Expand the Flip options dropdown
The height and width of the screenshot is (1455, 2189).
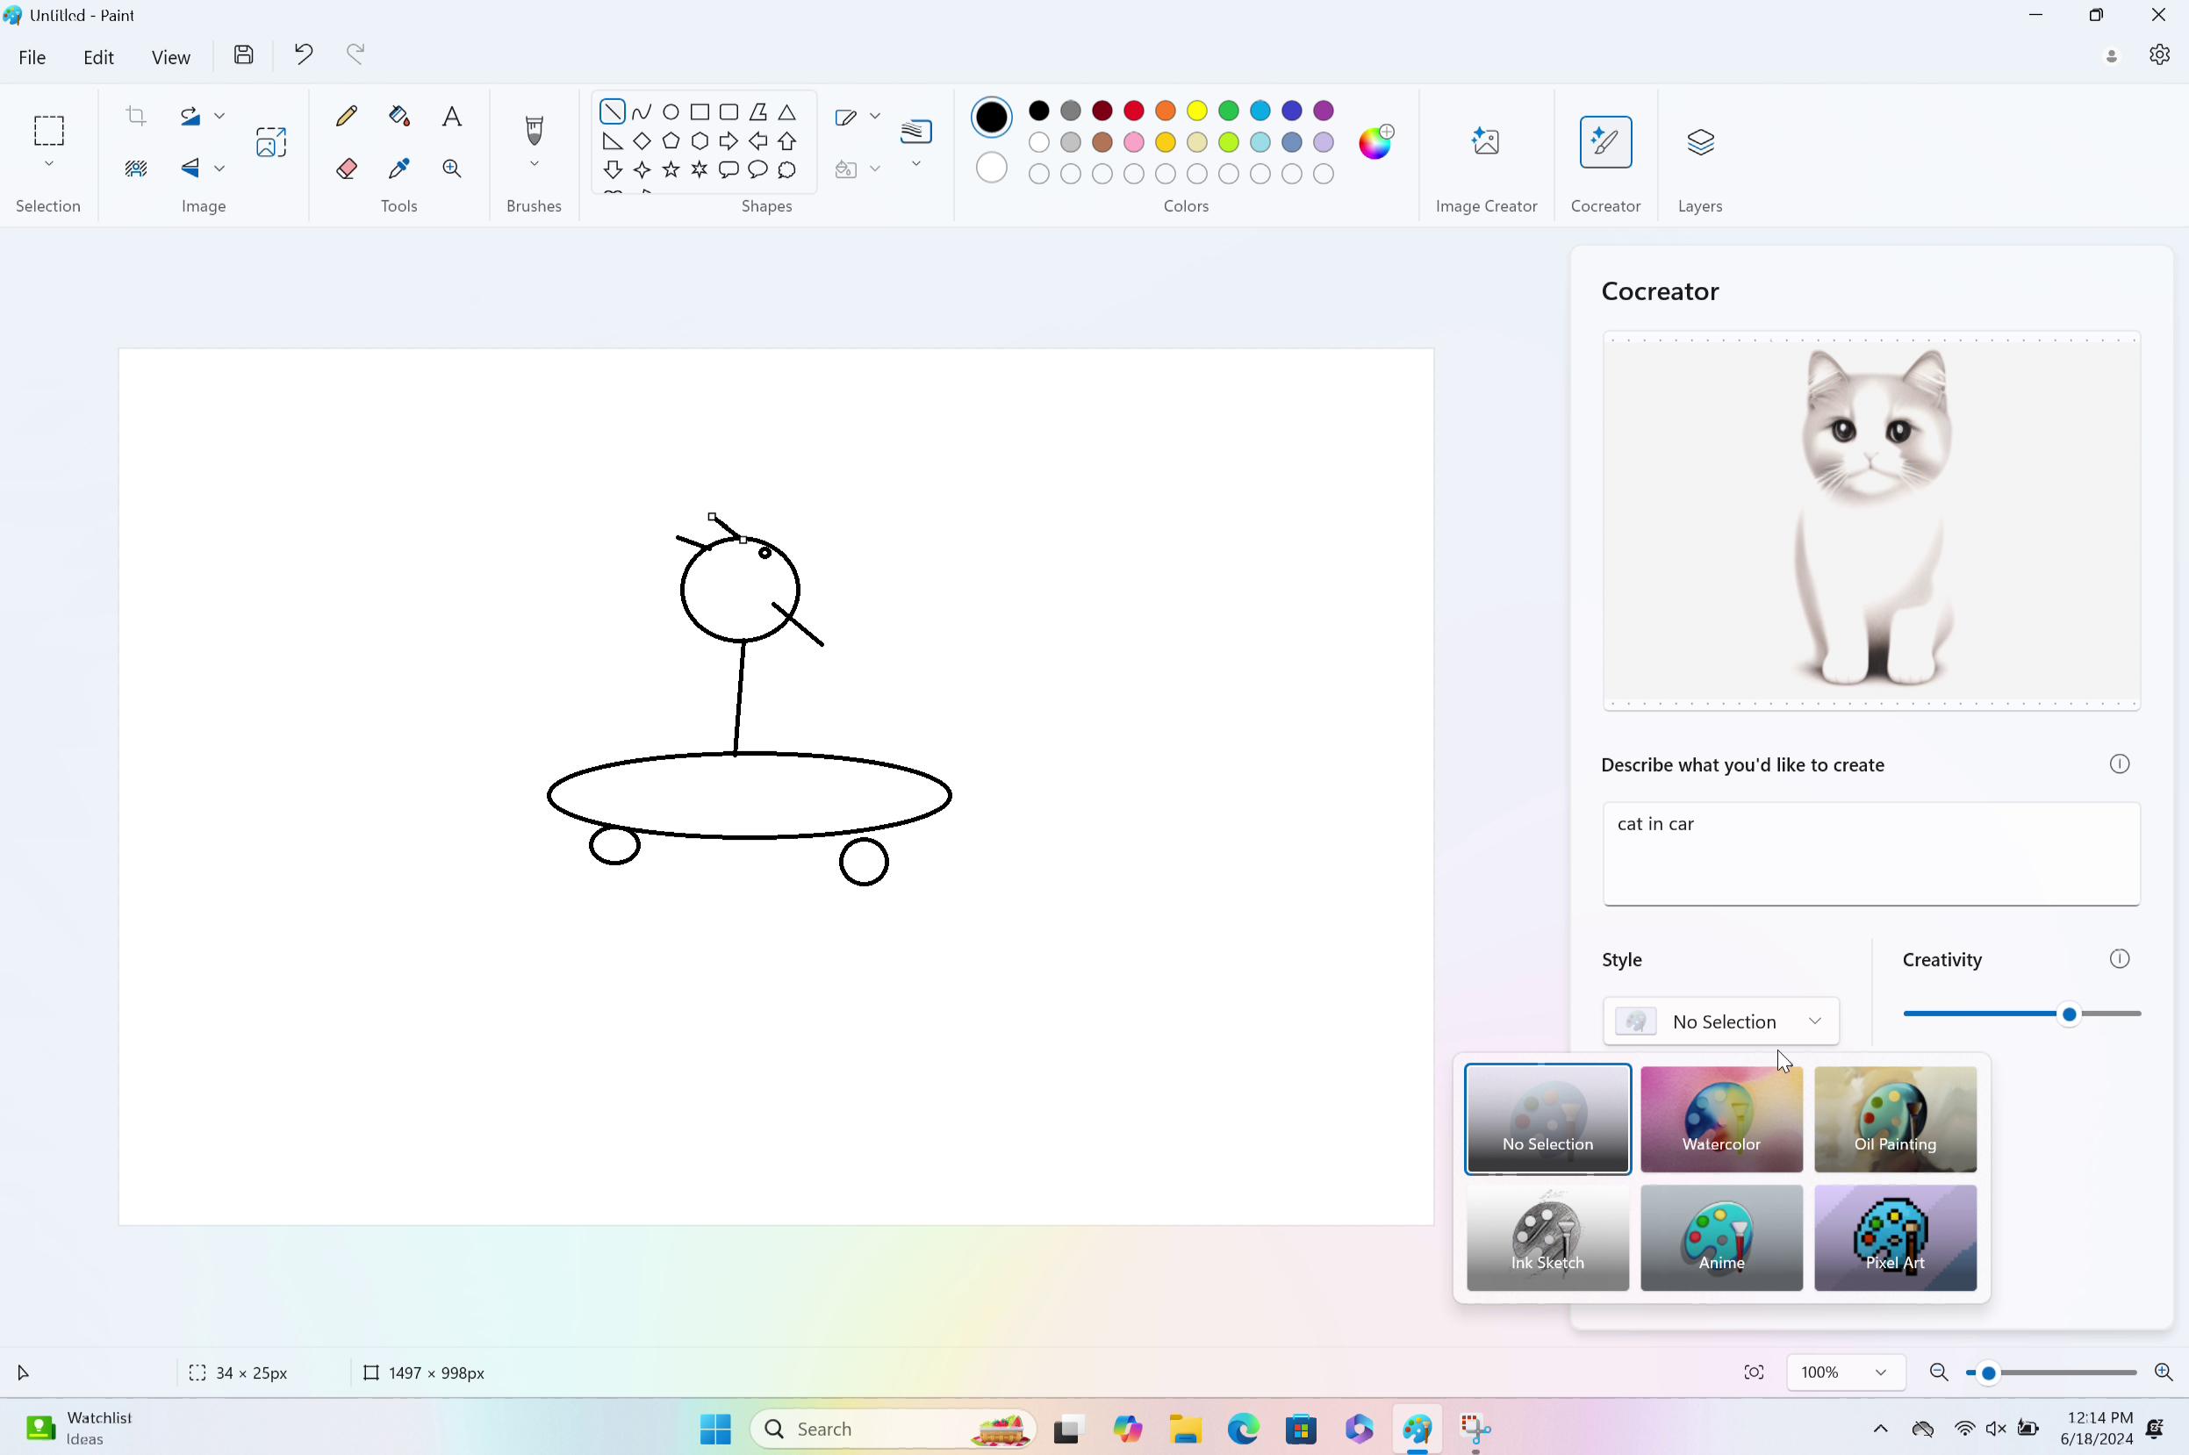(x=219, y=168)
